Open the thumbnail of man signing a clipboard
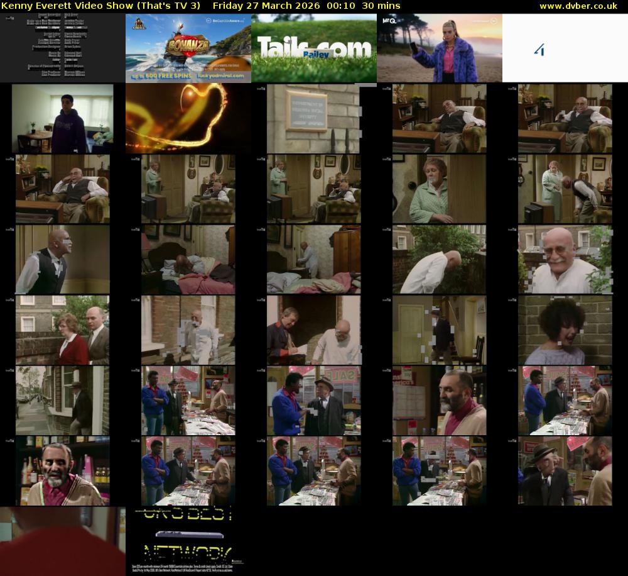Screen dimensions: 628x576 coord(314,330)
